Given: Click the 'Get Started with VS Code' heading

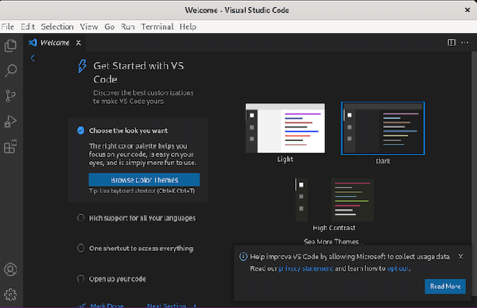Looking at the screenshot, I should click(x=138, y=72).
